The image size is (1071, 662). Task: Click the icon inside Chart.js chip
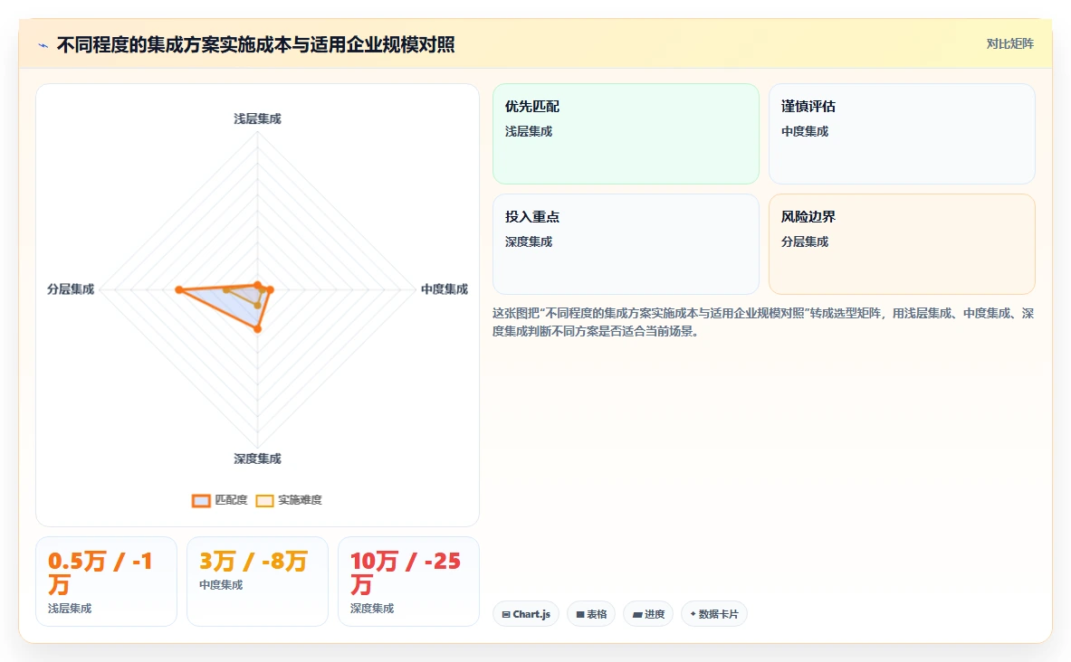pyautogui.click(x=506, y=615)
